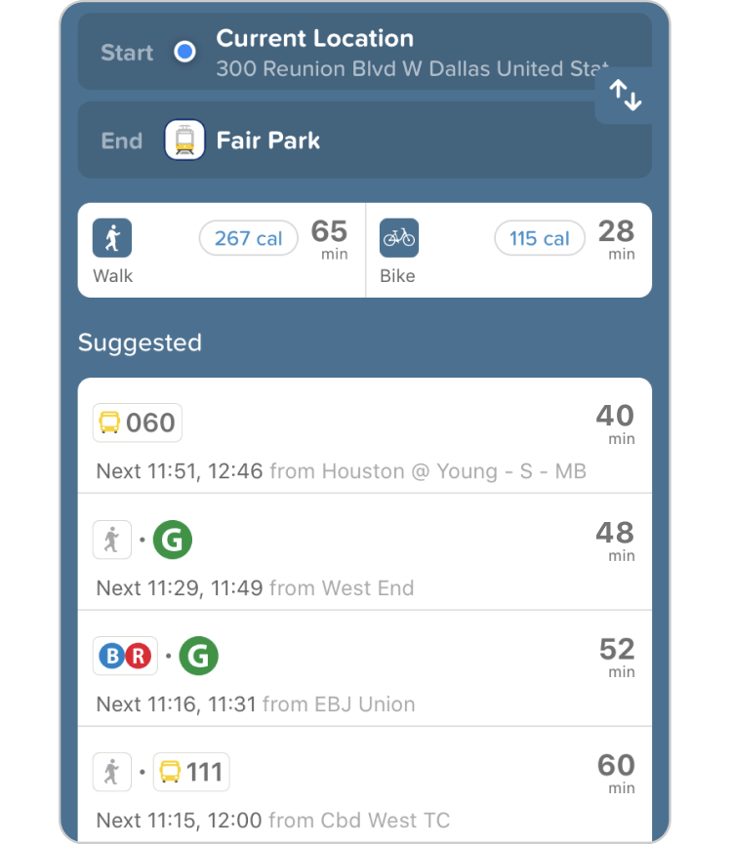Tap the 111 bus route badge

192,773
